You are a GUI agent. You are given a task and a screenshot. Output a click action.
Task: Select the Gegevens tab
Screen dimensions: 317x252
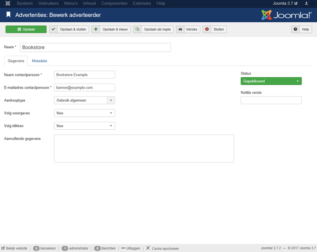click(x=16, y=61)
